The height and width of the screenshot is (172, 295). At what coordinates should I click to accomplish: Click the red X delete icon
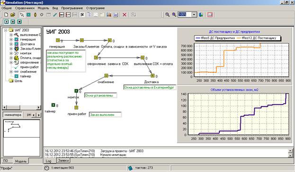click(x=125, y=15)
